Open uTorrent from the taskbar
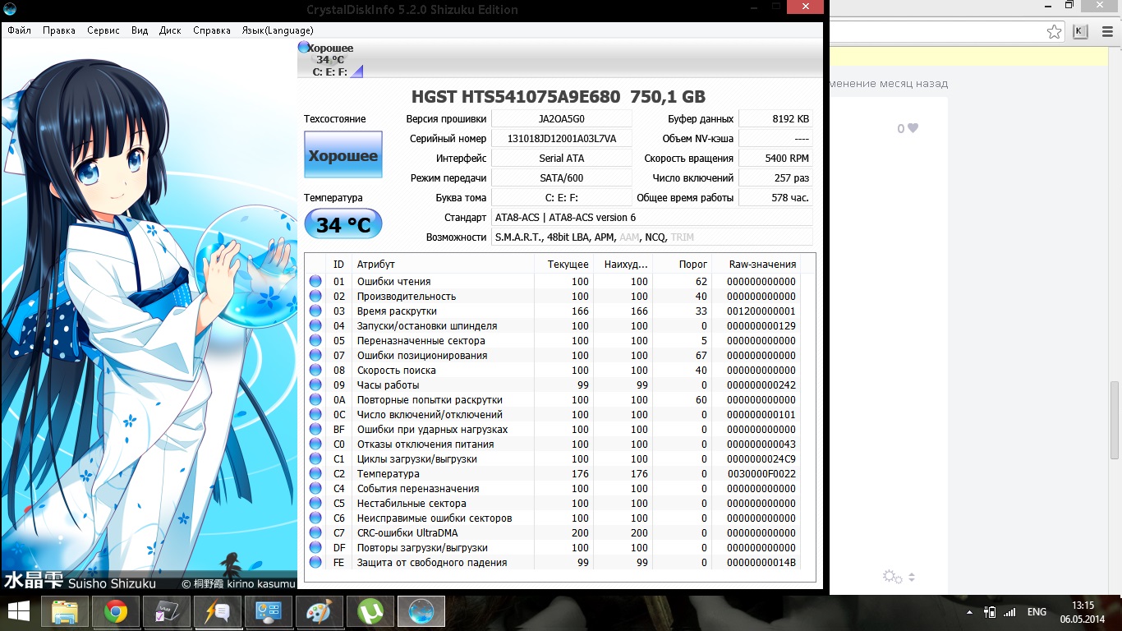This screenshot has width=1122, height=631. pos(370,612)
